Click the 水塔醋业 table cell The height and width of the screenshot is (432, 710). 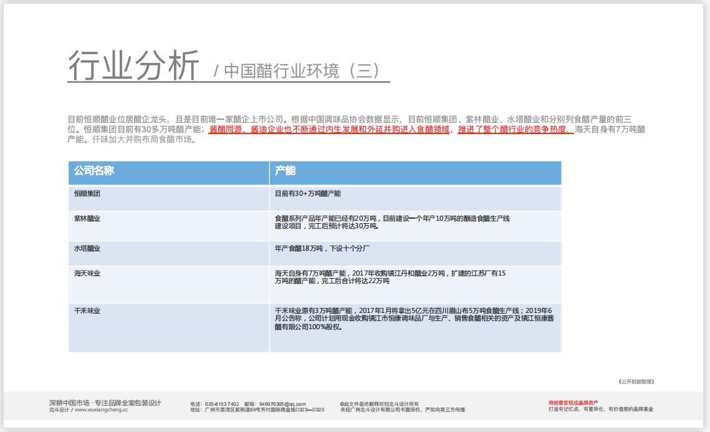point(87,249)
